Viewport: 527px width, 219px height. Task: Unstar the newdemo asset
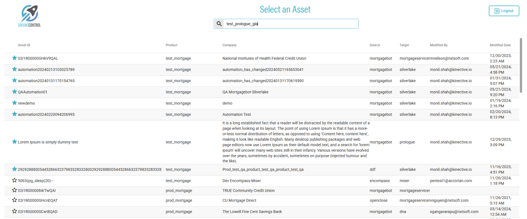(x=15, y=103)
